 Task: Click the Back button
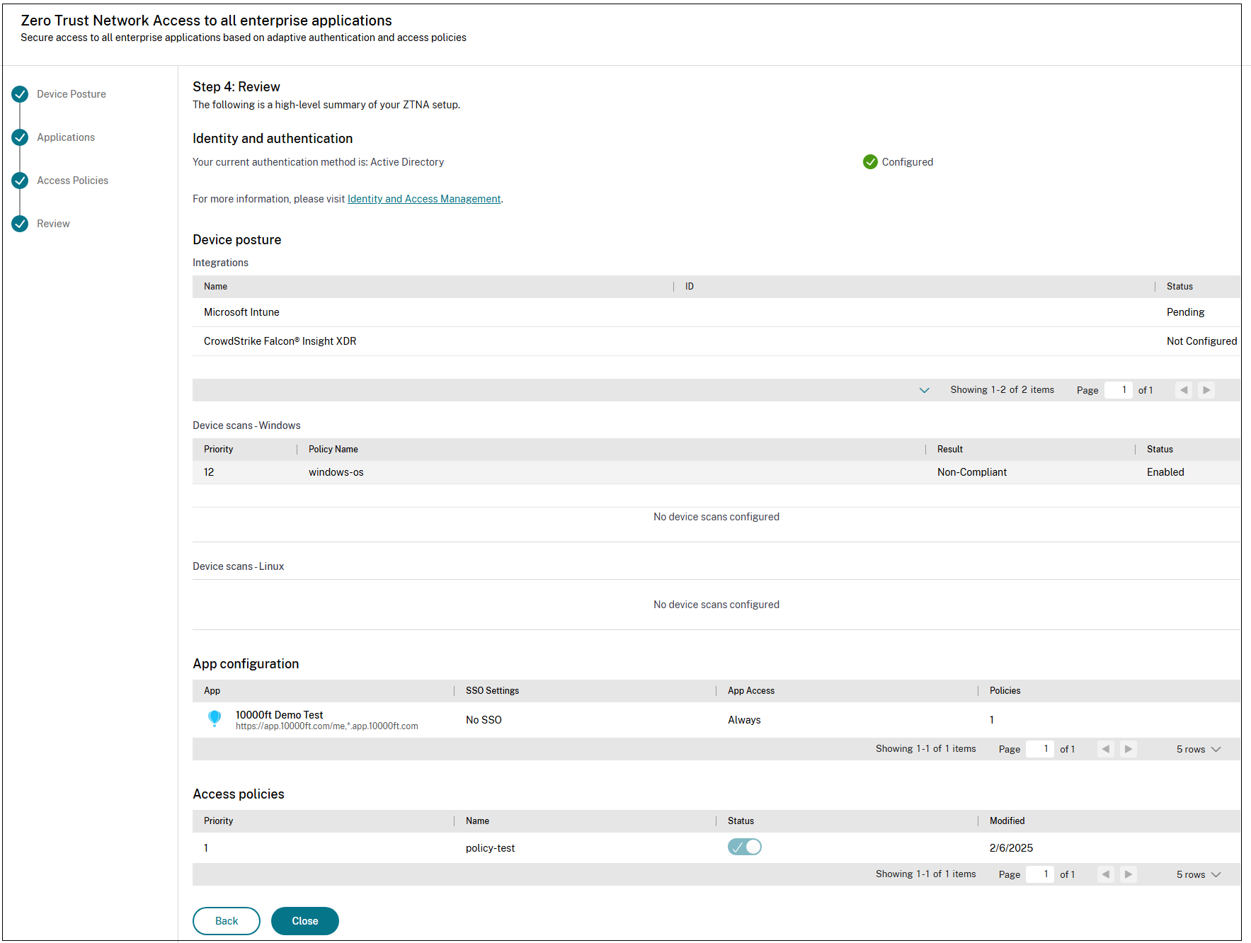click(227, 920)
